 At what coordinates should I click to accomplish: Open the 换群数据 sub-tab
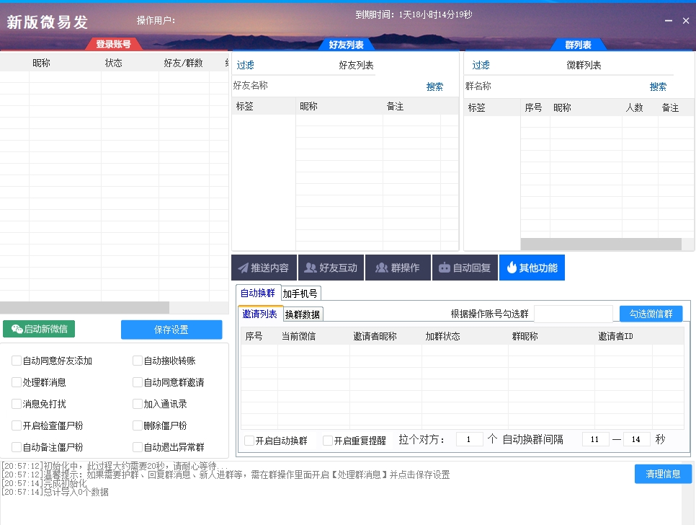pos(303,314)
